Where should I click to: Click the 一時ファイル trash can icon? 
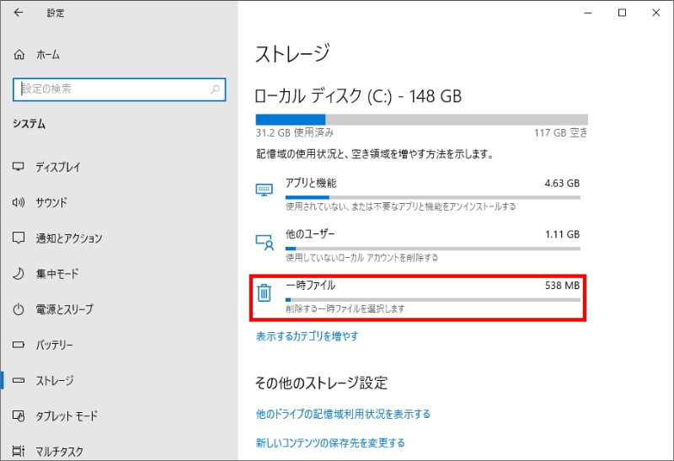pyautogui.click(x=264, y=292)
